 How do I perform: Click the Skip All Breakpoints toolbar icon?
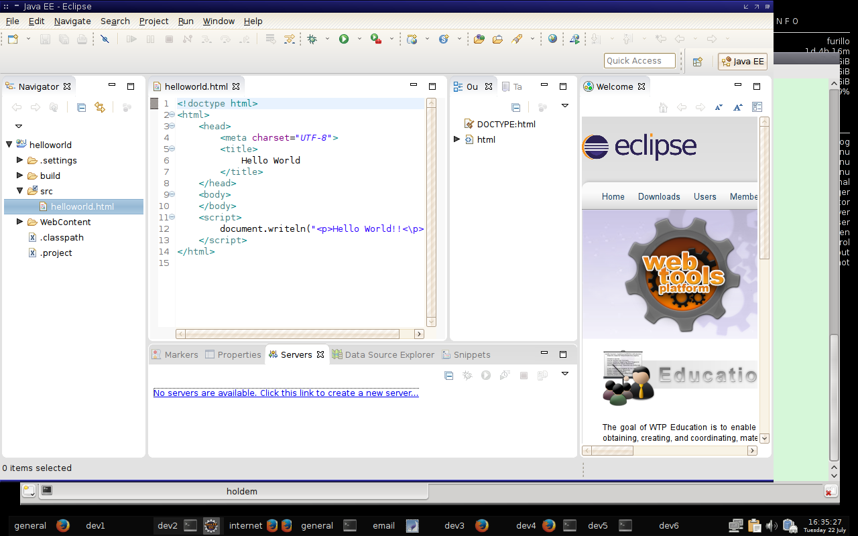[x=105, y=39]
